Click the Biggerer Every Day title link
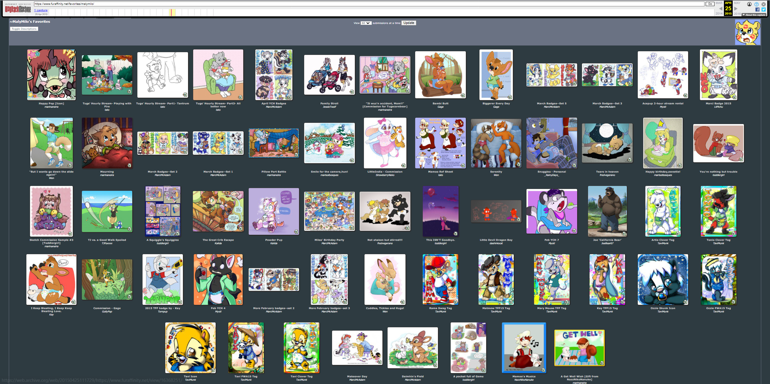The image size is (770, 384). pyautogui.click(x=496, y=103)
